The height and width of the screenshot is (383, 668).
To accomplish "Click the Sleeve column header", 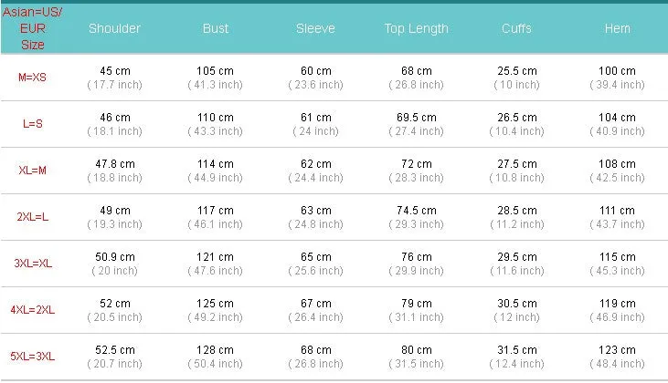I will (x=315, y=28).
